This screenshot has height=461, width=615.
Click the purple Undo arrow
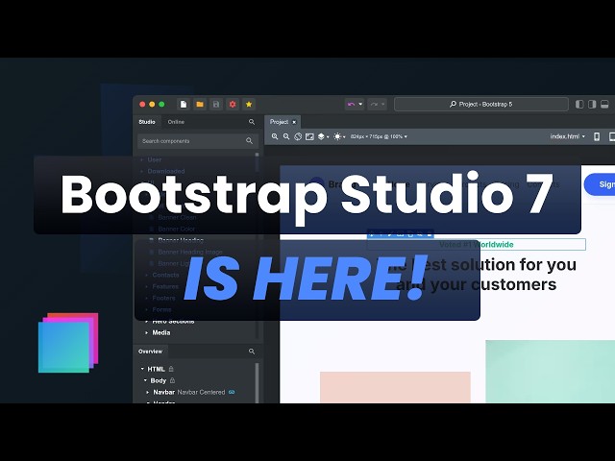click(351, 105)
